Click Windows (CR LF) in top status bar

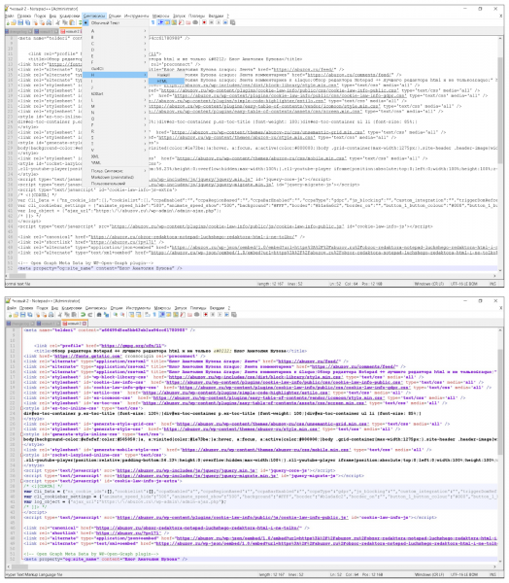(429, 284)
